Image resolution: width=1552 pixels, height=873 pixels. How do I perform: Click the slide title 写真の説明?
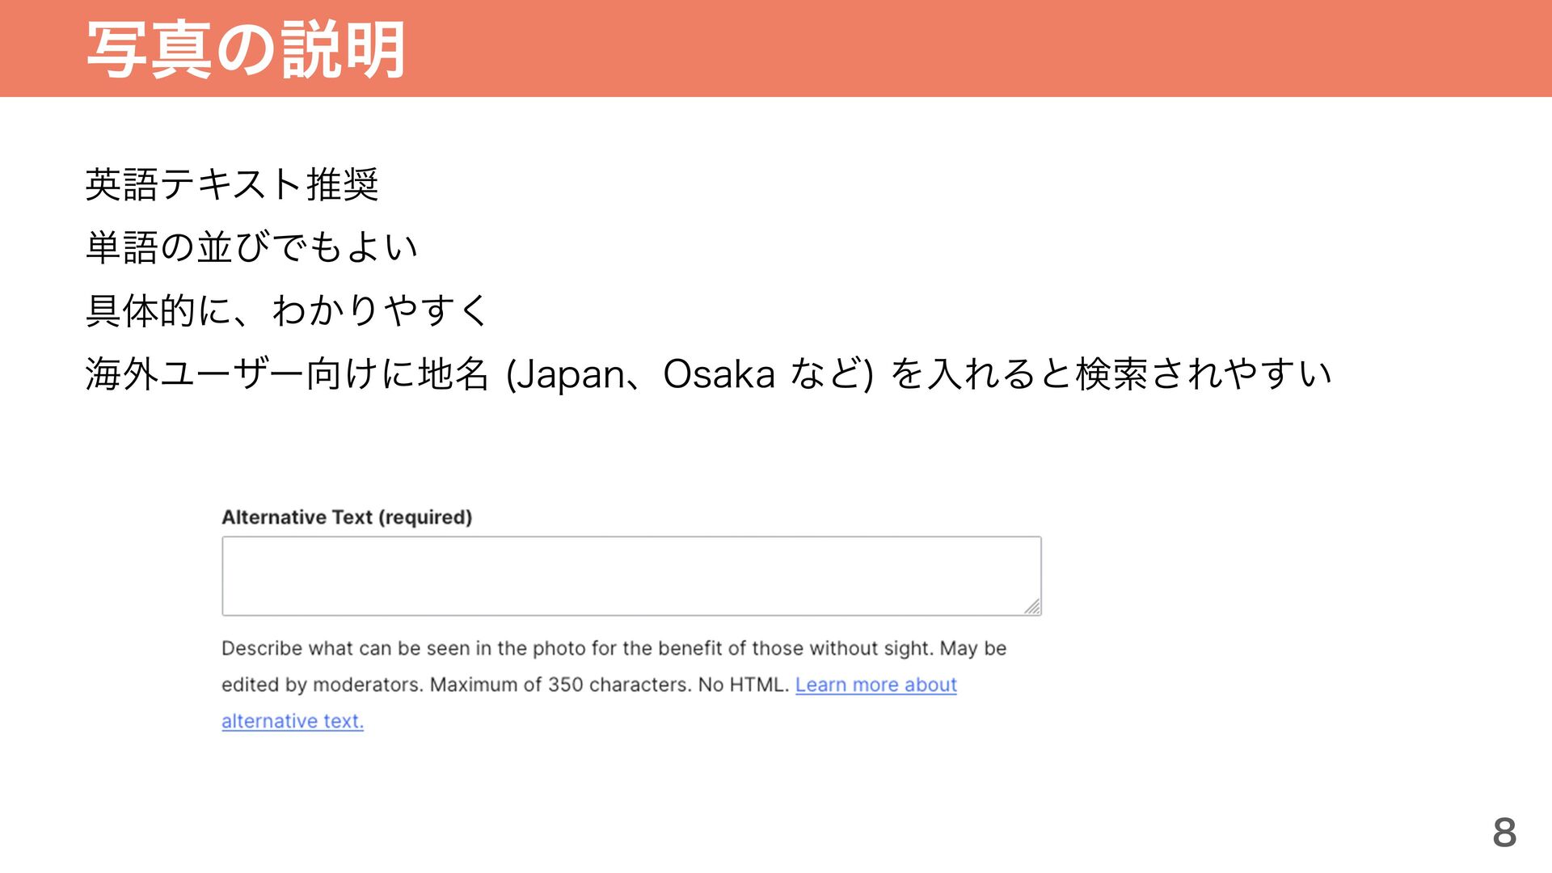tap(246, 50)
